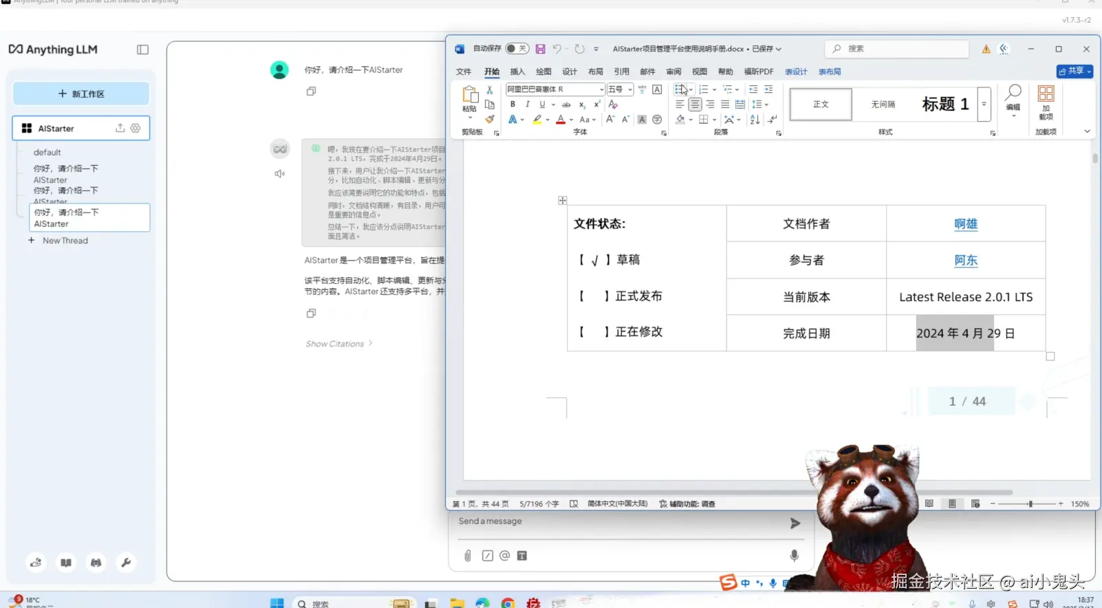Toggle justified alignment
This screenshot has width=1102, height=608.
coord(725,105)
